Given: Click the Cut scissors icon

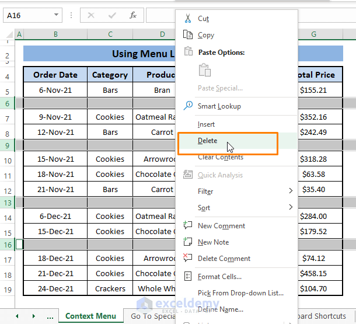Looking at the screenshot, I should (x=188, y=19).
